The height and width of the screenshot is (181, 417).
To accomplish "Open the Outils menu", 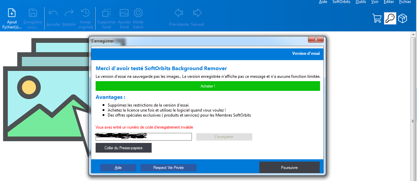I will coord(361,2).
